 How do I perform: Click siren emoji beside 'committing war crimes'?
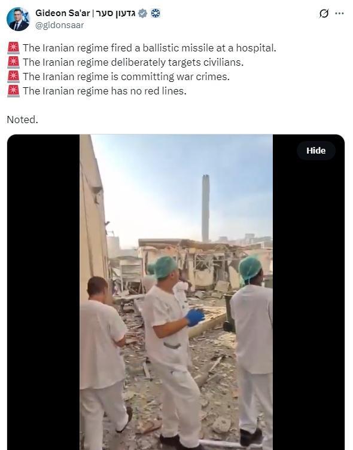[x=13, y=76]
